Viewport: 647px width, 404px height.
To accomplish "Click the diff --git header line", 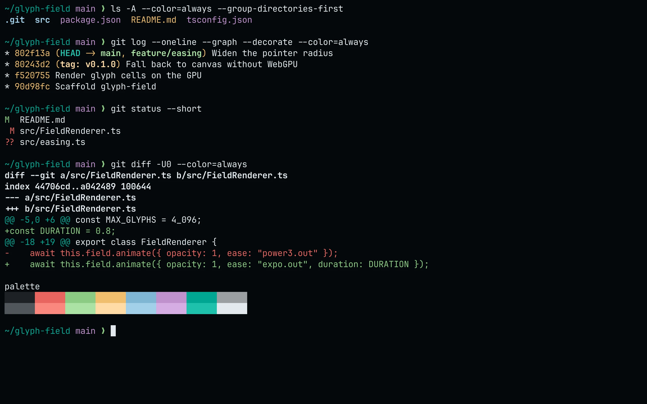I will pos(146,175).
